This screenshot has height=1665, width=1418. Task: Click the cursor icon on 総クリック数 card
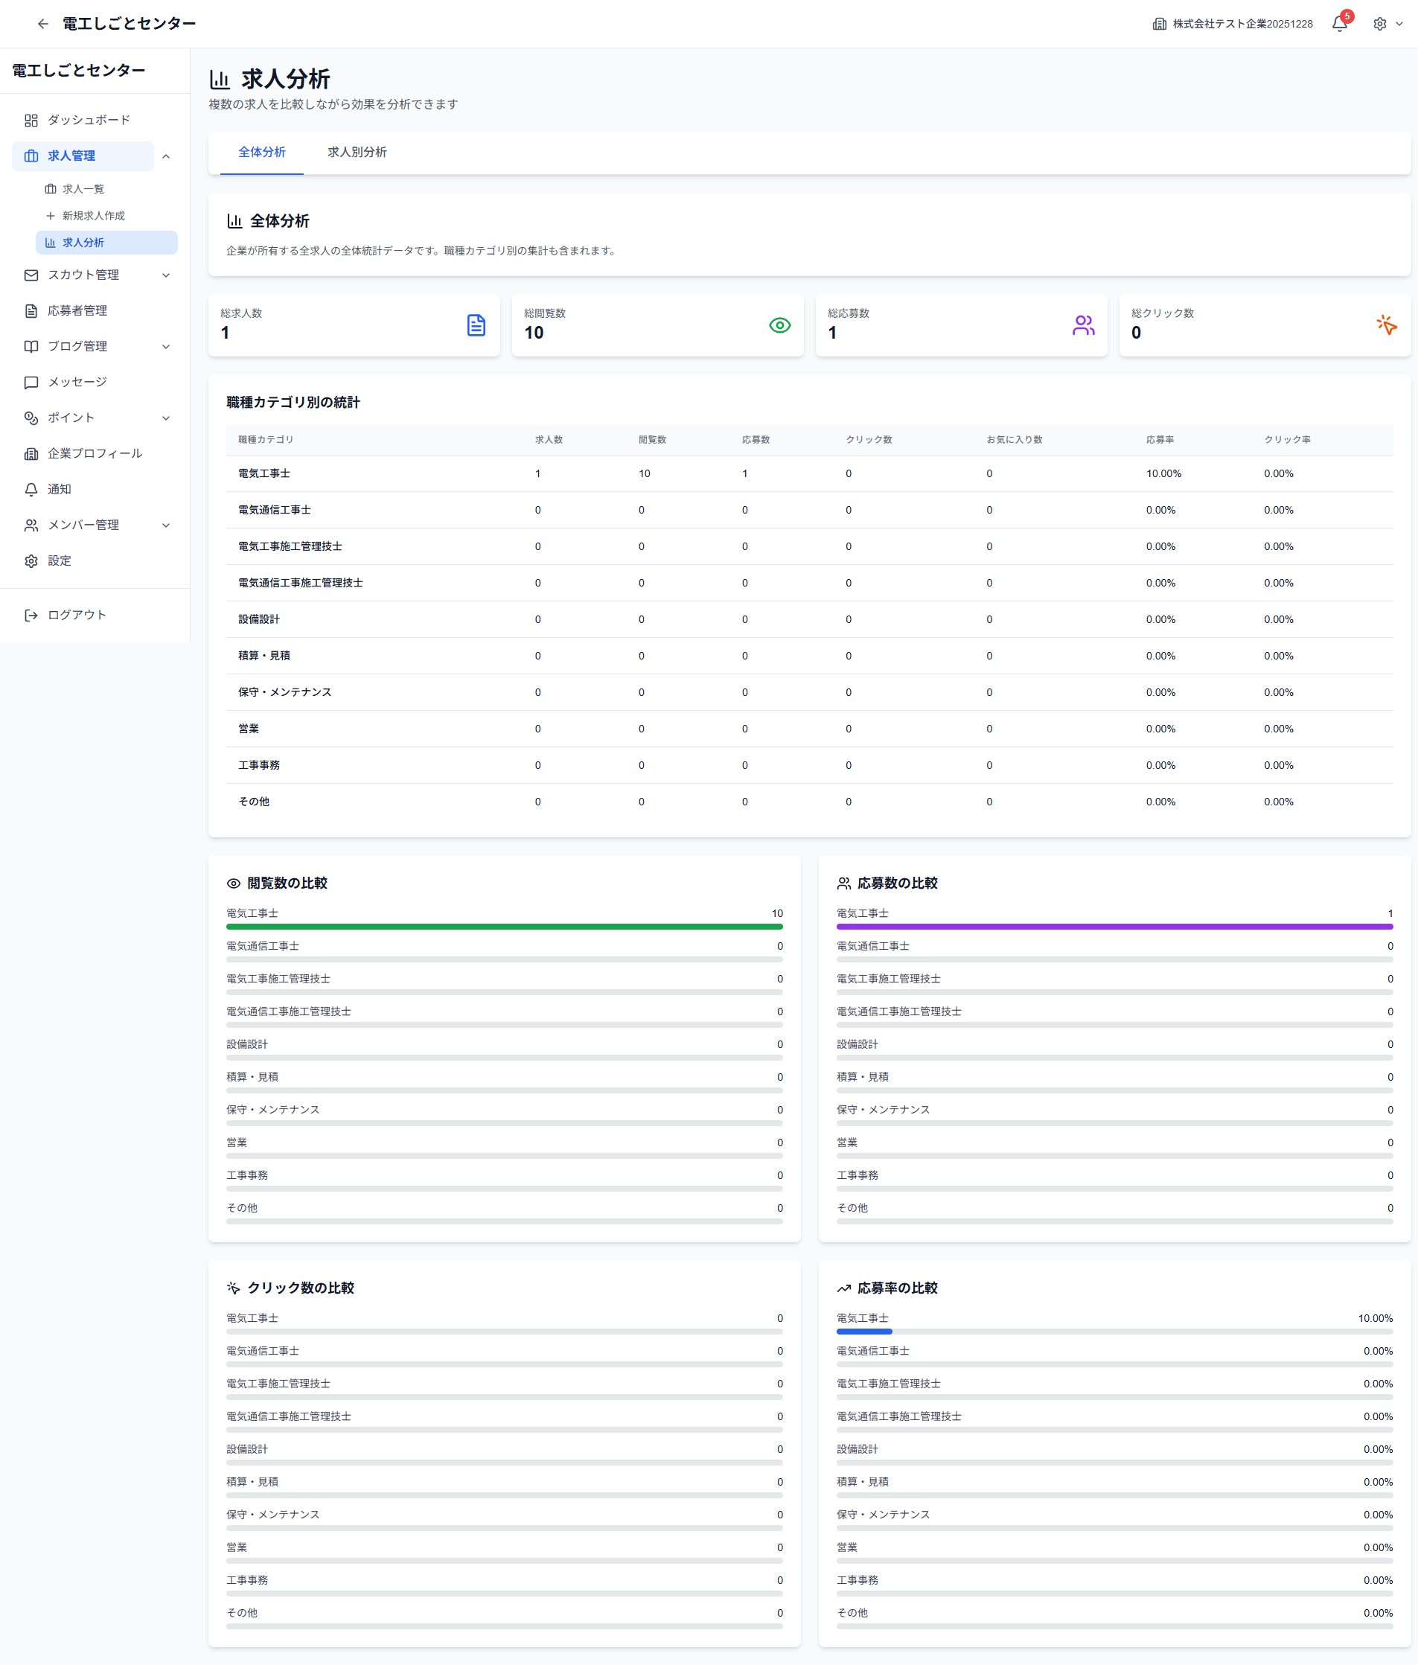coord(1386,325)
